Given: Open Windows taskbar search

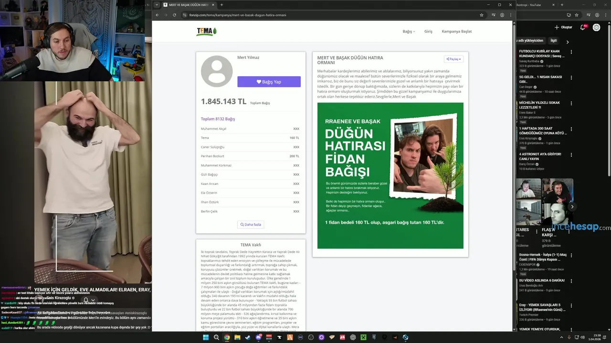Looking at the screenshot, I should tap(216, 337).
